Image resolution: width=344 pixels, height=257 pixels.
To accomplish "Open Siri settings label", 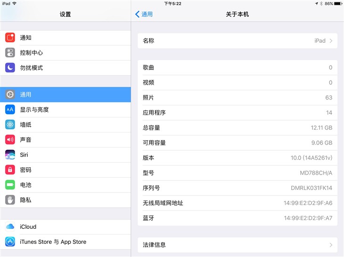I will (24, 155).
